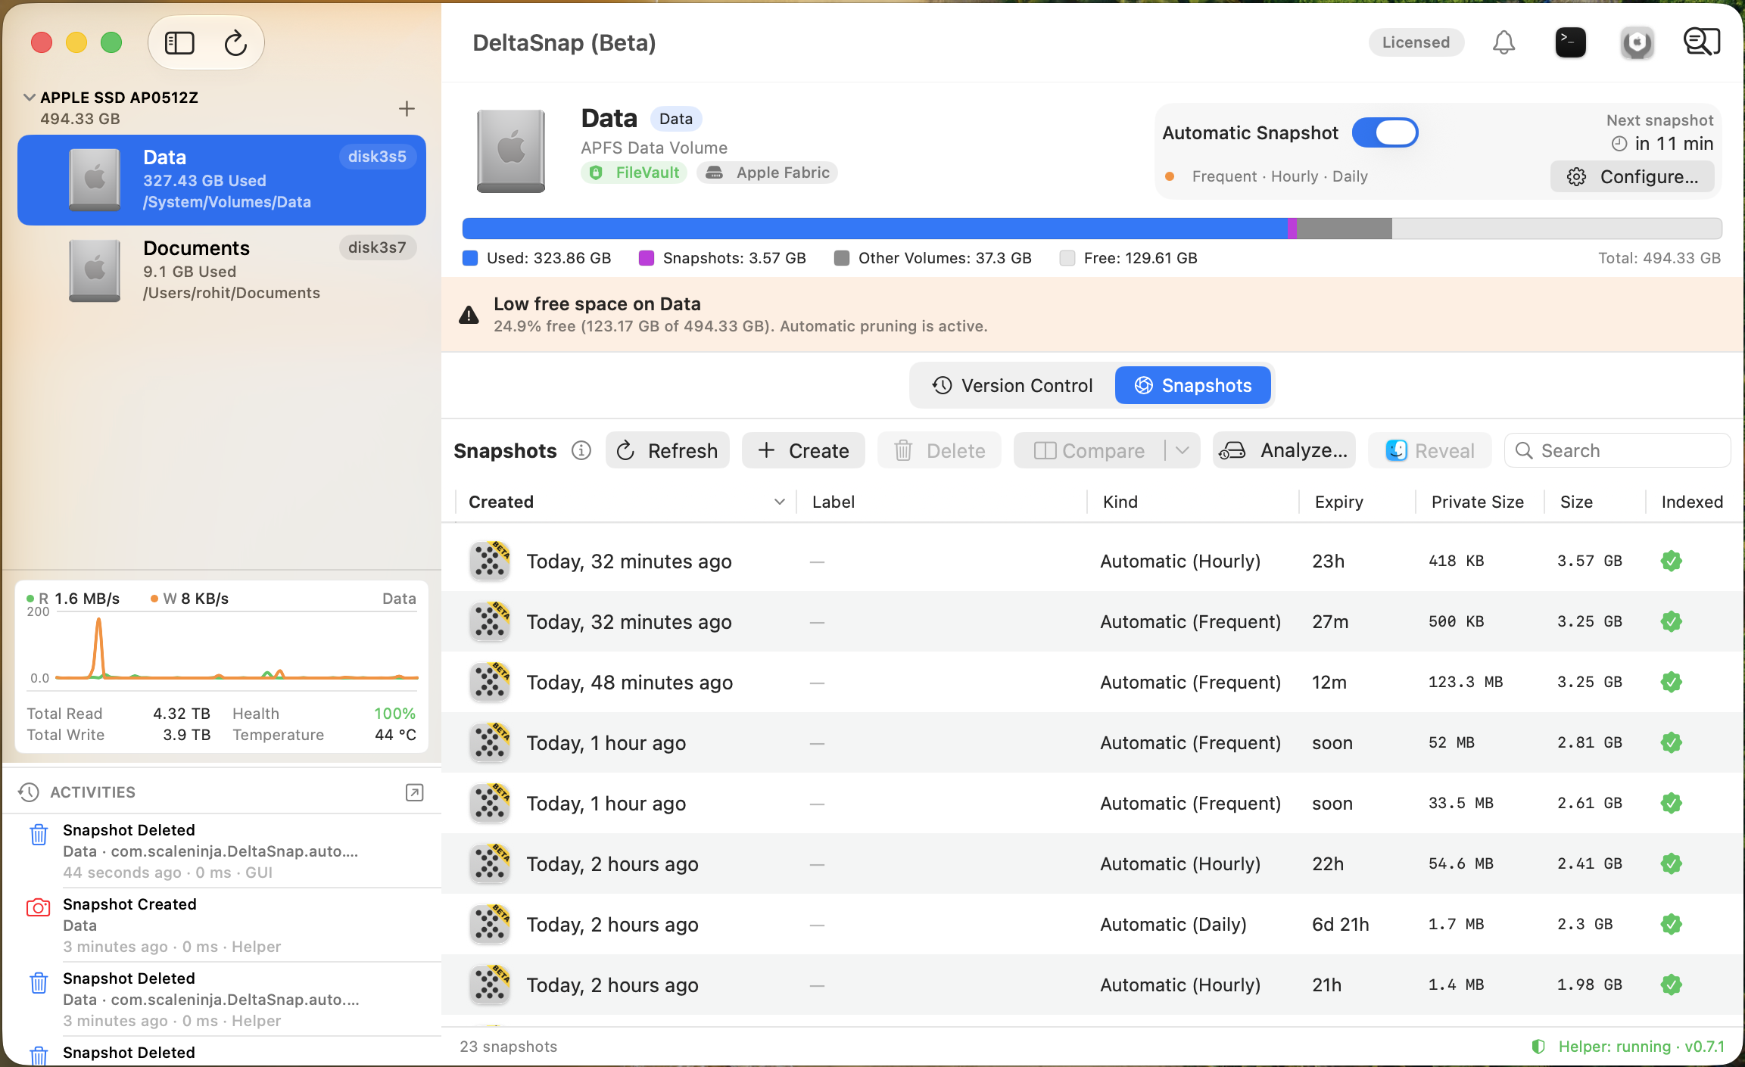This screenshot has height=1067, width=1745.
Task: Click the helper shield status icon
Action: [1538, 1047]
